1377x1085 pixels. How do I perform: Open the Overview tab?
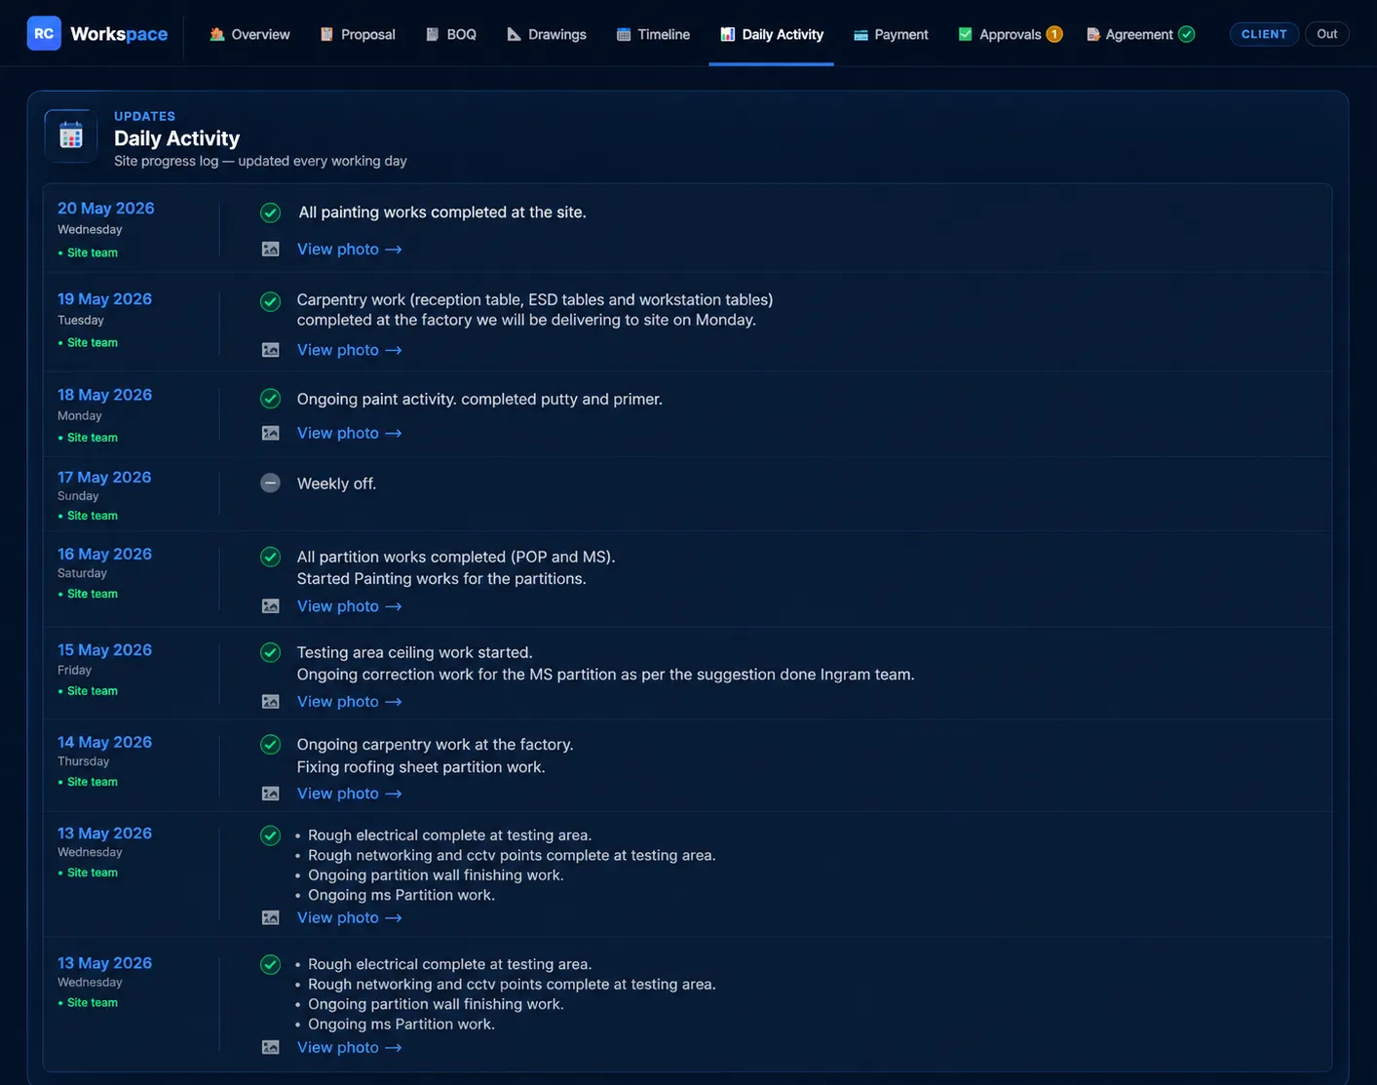[249, 34]
